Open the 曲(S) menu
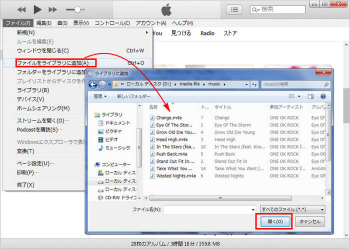350x249 pixels. 62,23
